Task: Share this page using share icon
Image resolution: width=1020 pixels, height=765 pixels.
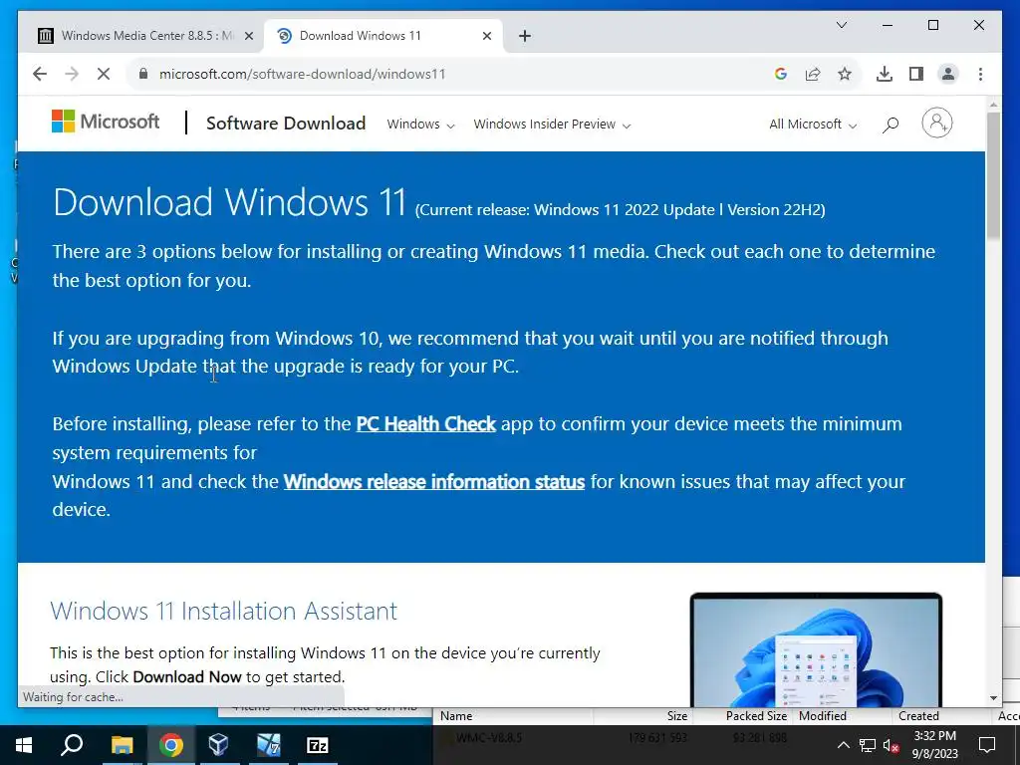Action: pos(813,74)
